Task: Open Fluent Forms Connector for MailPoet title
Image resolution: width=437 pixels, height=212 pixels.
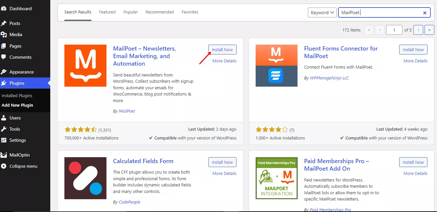Action: (x=341, y=52)
